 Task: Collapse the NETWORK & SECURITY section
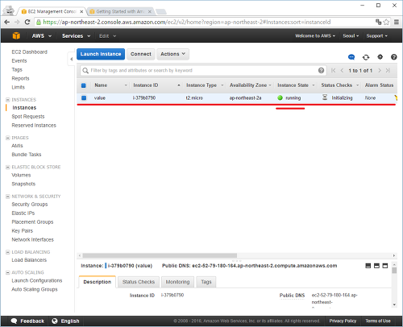[x=7, y=197]
